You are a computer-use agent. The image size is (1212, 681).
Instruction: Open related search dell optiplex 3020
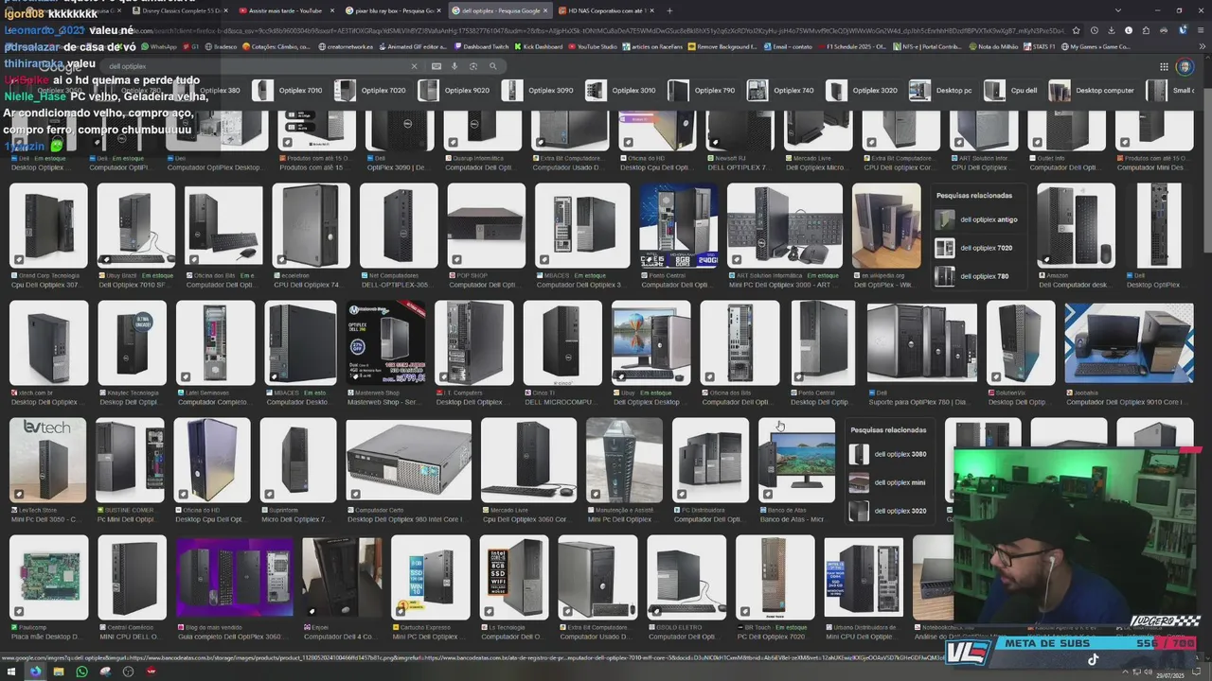[x=891, y=511]
